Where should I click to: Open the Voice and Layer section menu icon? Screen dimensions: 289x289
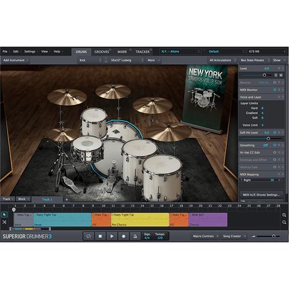[x=279, y=97]
